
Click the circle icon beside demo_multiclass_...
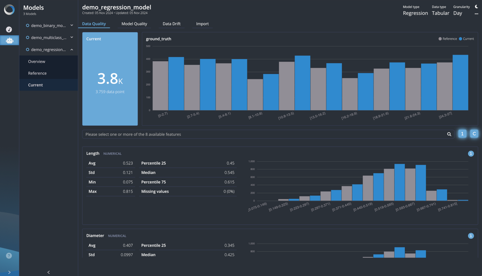pos(27,37)
